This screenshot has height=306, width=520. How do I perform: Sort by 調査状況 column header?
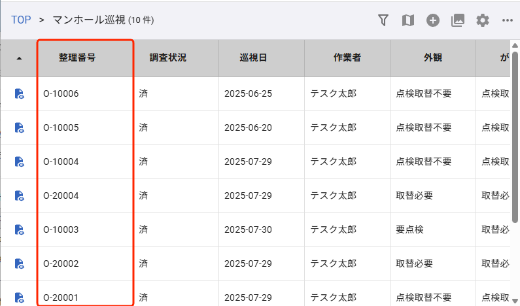[x=168, y=58]
